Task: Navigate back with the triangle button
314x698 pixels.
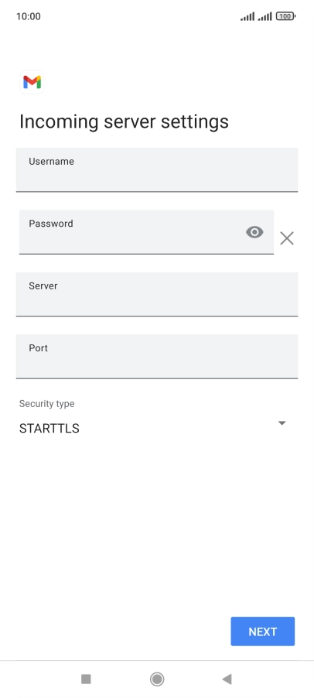Action: coord(227,679)
